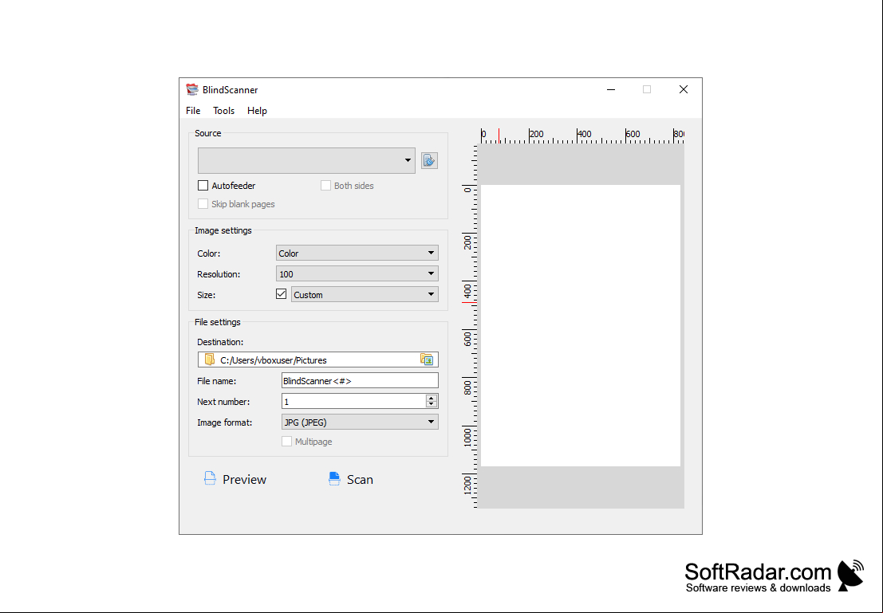Open the Color mode dropdown
Screen dimensions: 883x613
coord(357,253)
